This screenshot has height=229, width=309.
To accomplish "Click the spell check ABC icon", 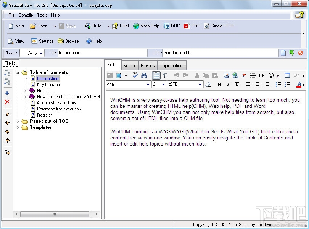I will click(x=135, y=75).
